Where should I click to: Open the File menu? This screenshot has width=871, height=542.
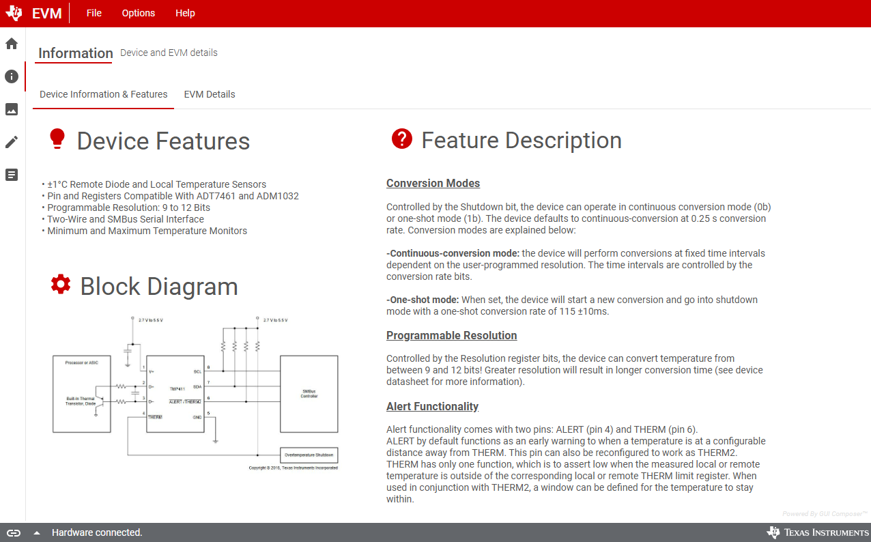pyautogui.click(x=94, y=13)
